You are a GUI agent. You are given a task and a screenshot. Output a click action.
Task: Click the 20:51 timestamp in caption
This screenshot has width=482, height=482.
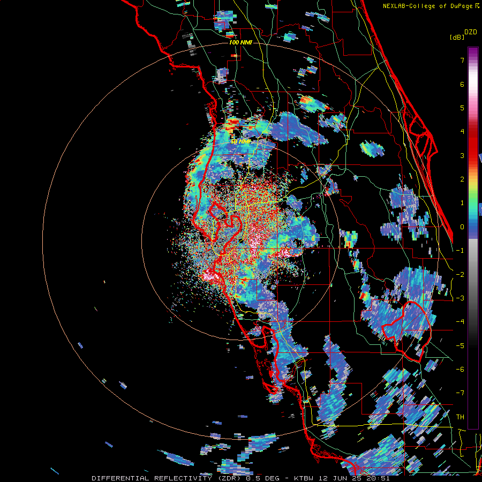[378, 478]
